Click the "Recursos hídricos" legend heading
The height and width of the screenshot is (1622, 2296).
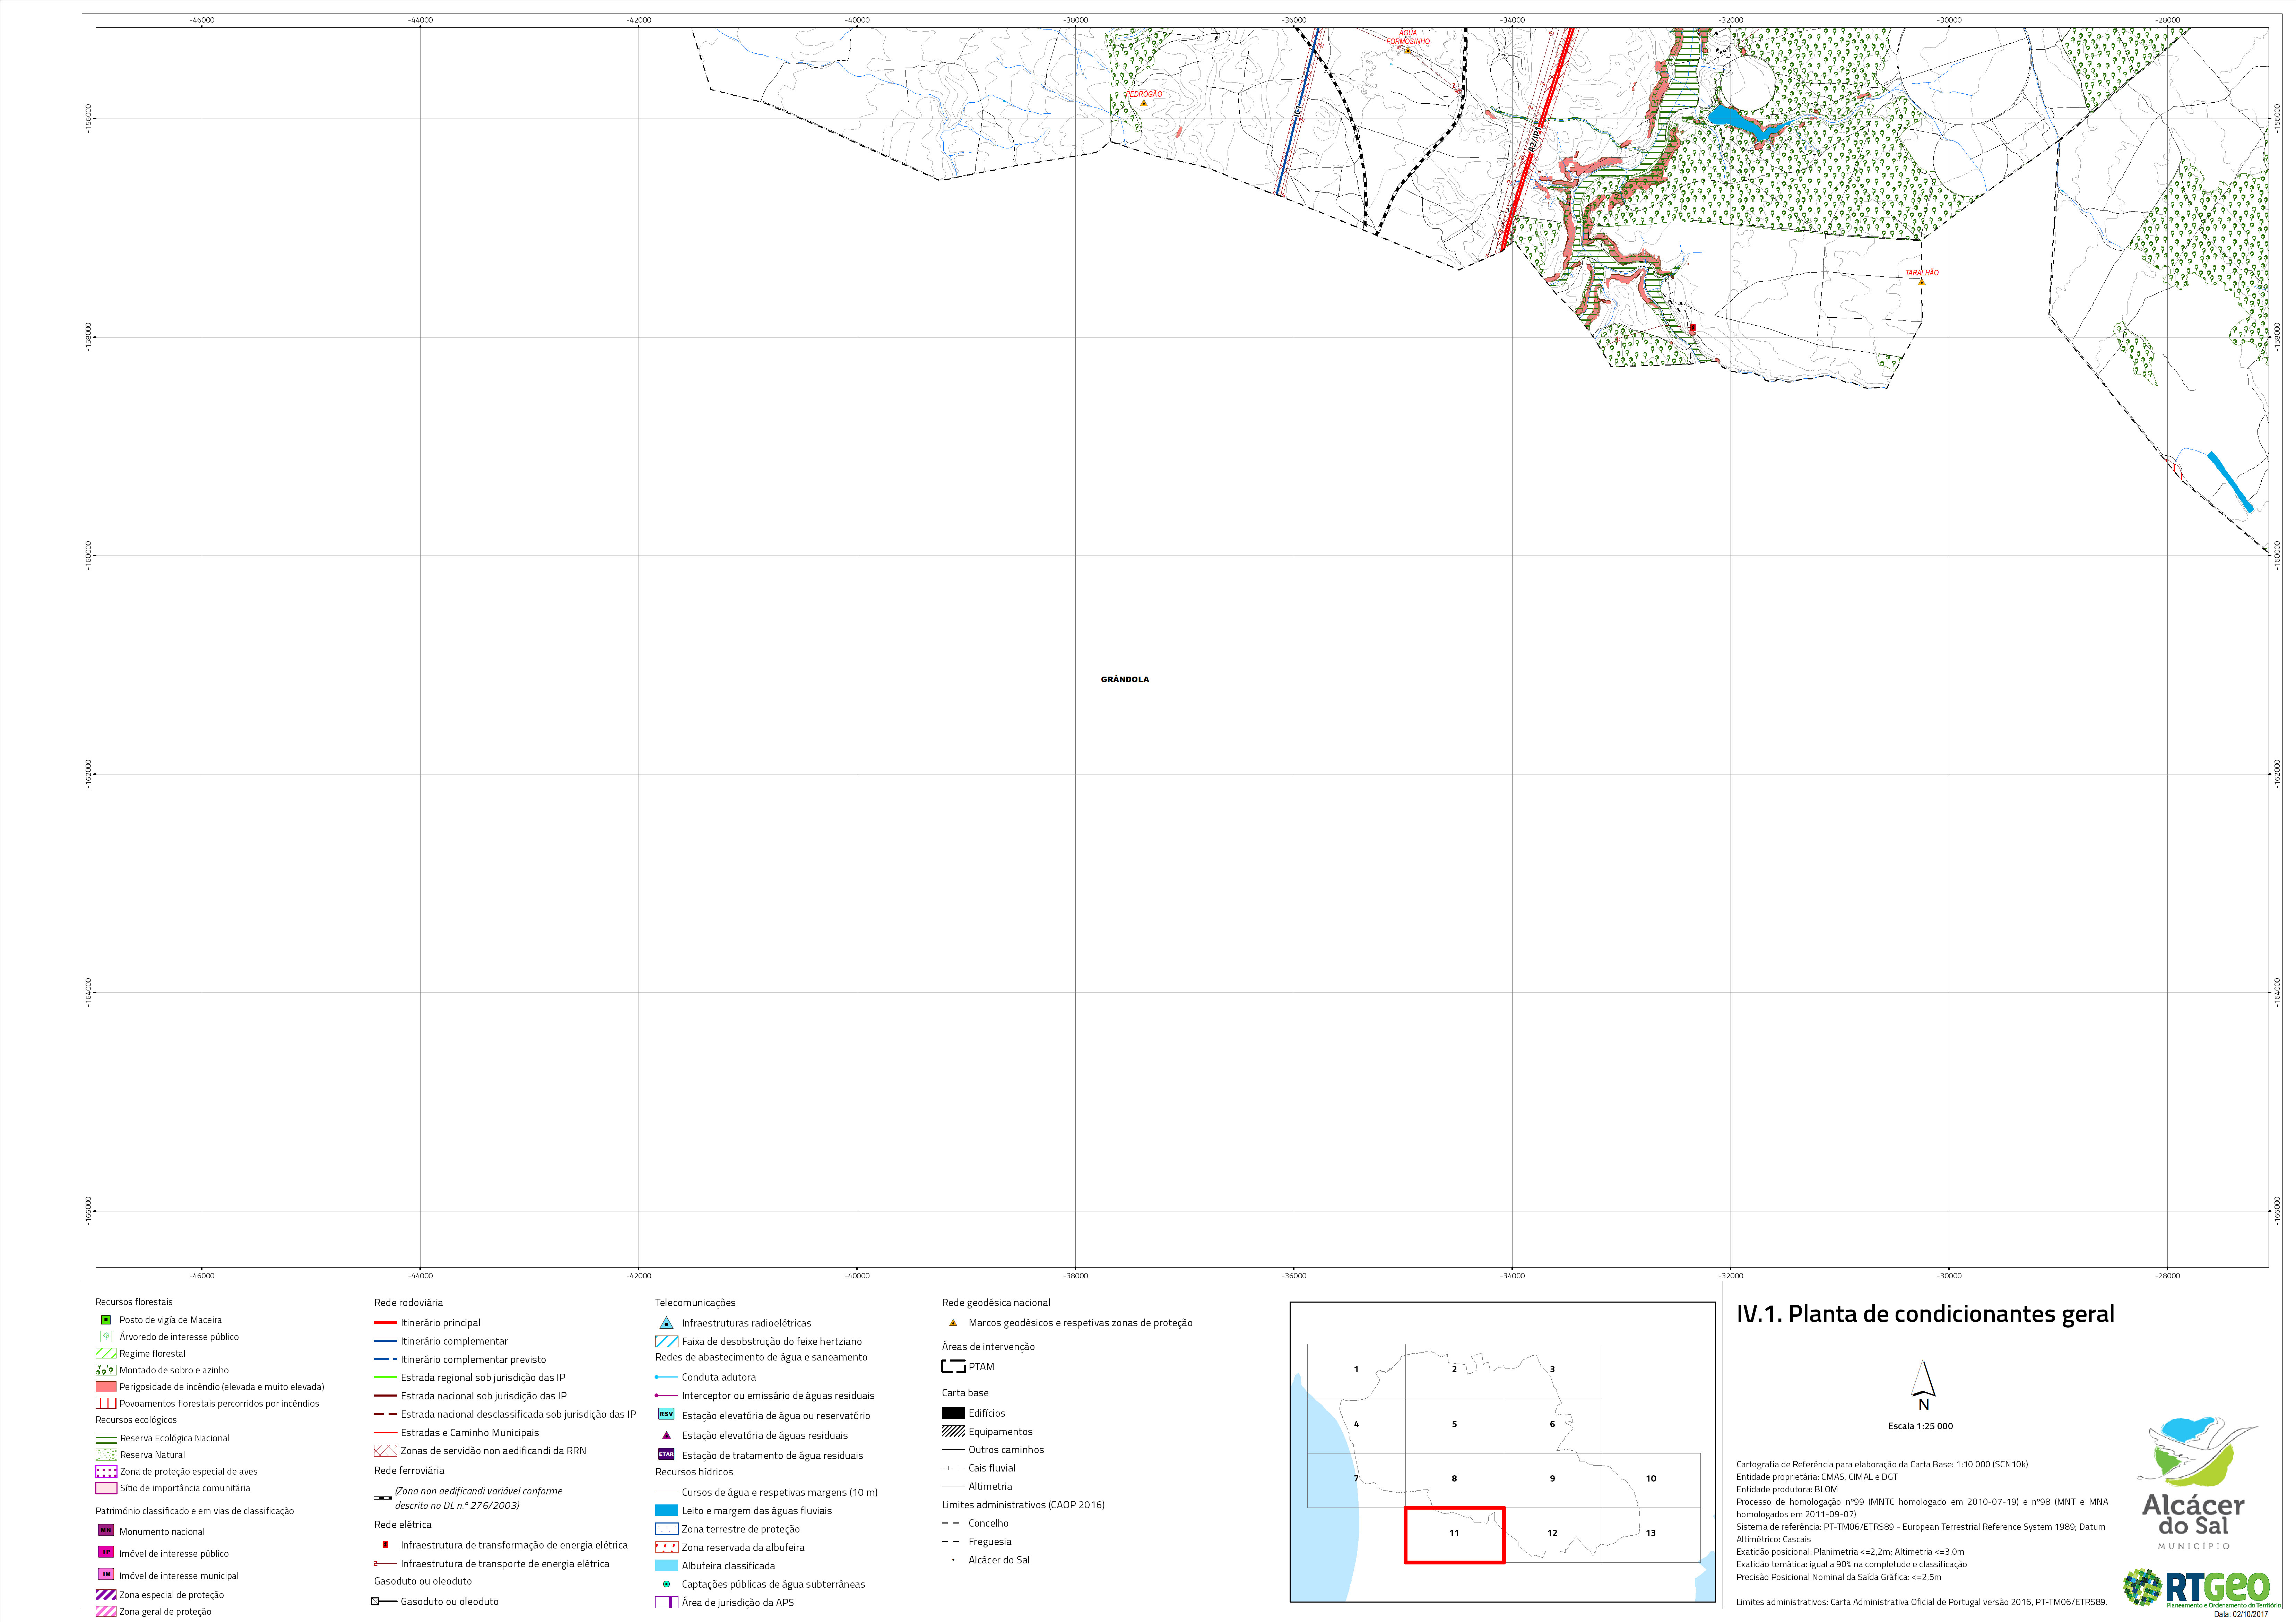[x=694, y=1472]
